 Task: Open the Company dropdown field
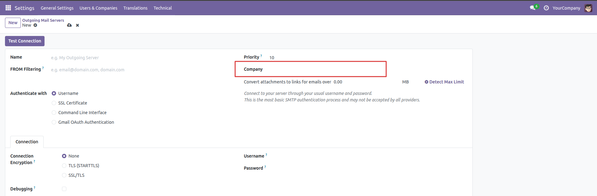[324, 69]
